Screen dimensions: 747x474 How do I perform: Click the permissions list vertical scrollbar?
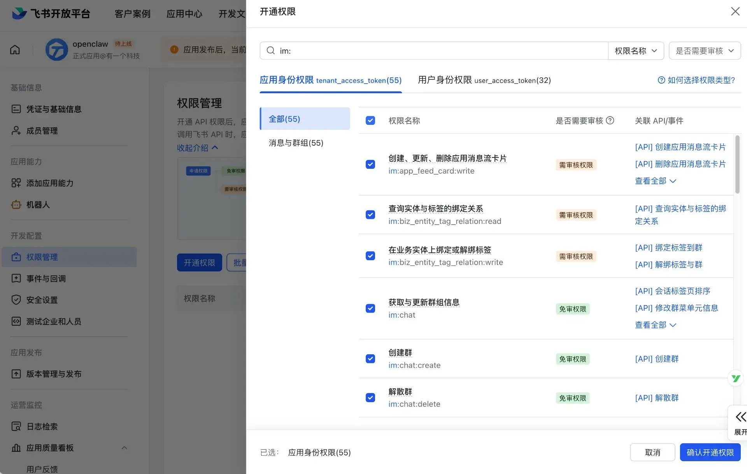tap(737, 164)
